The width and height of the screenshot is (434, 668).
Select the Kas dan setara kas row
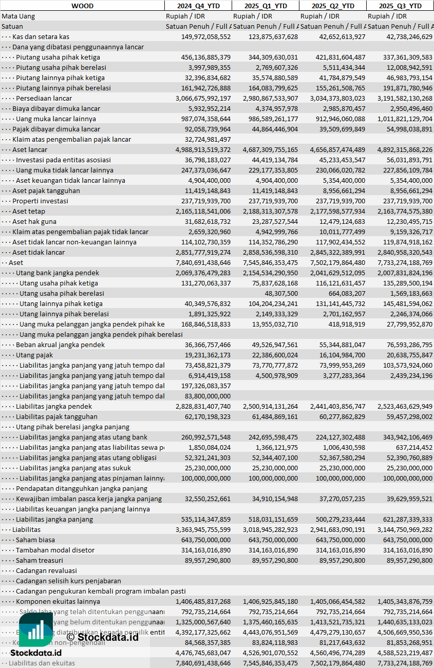pos(217,36)
